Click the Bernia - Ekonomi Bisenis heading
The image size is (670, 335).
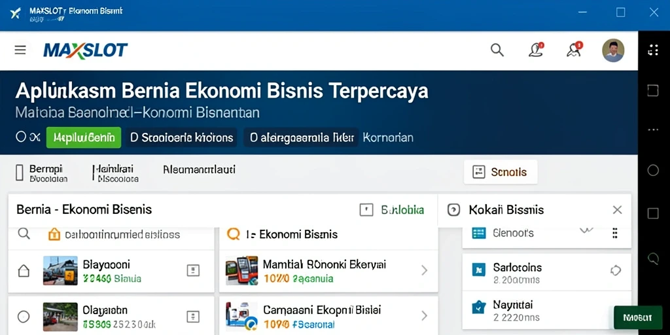click(84, 210)
